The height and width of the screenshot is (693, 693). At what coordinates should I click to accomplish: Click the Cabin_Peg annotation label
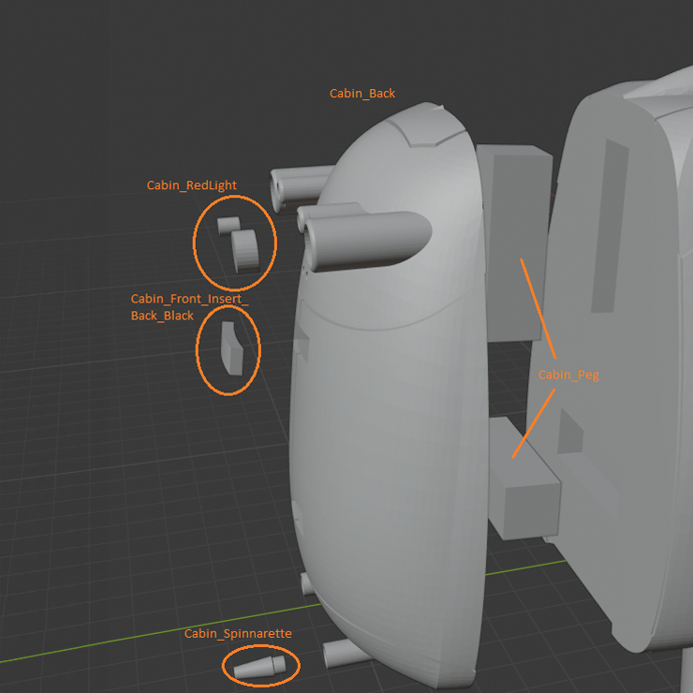568,375
